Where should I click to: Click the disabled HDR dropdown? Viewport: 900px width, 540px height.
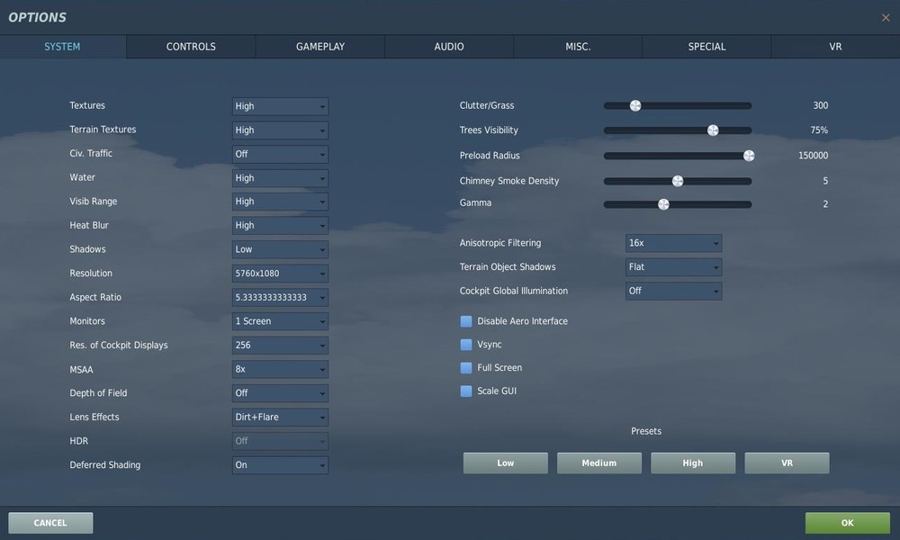(x=280, y=441)
